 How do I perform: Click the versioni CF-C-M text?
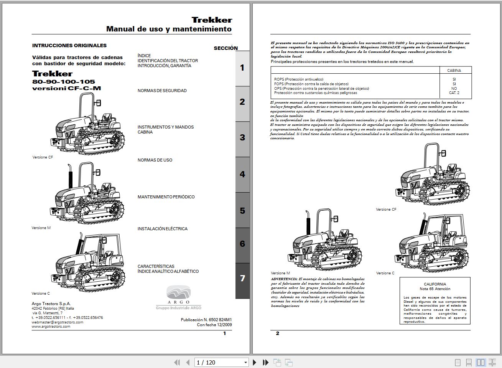tap(66, 88)
